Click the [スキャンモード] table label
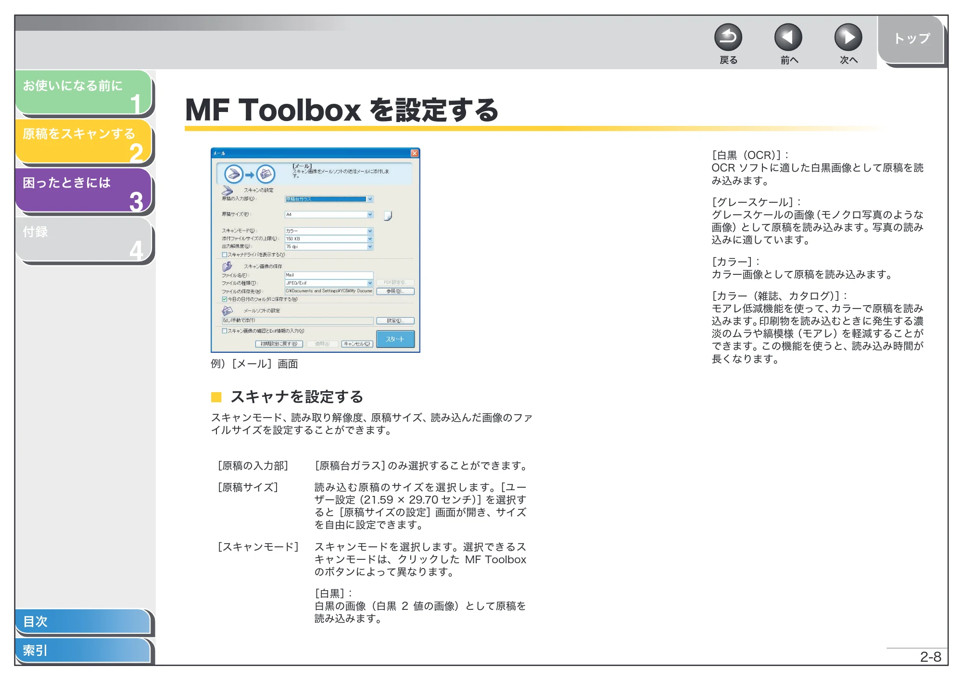962x680 pixels. pos(258,547)
